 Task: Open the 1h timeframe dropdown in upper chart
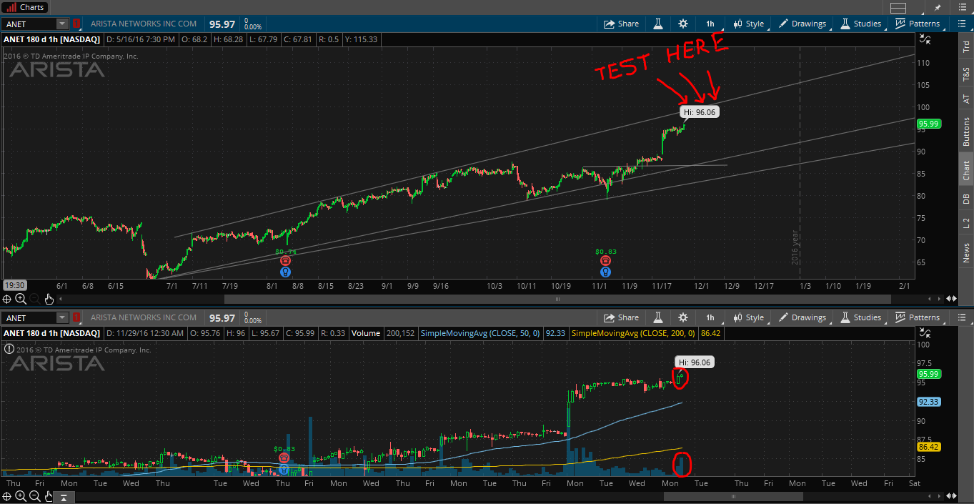click(x=710, y=24)
